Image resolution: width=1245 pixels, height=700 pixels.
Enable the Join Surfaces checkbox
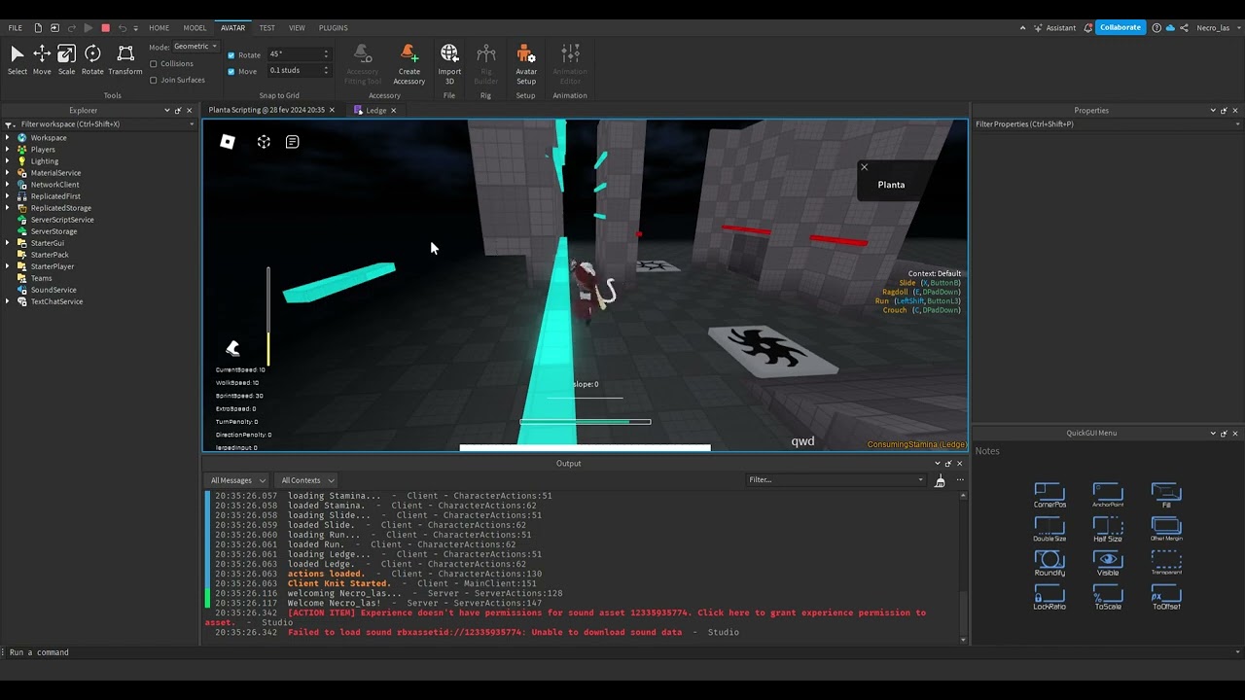pyautogui.click(x=154, y=80)
